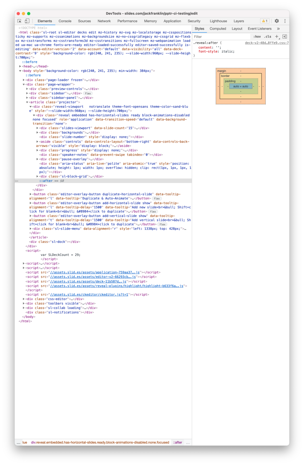Screen dimensions: 304x465
Task: Expand the css-editor div
Action: (x=24, y=299)
